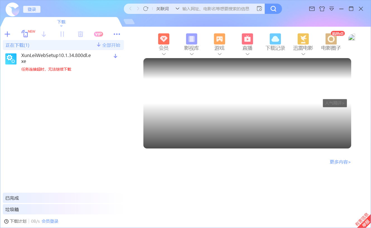Open the message inbox icon
Image resolution: width=371 pixels, height=228 pixels.
coord(312,9)
